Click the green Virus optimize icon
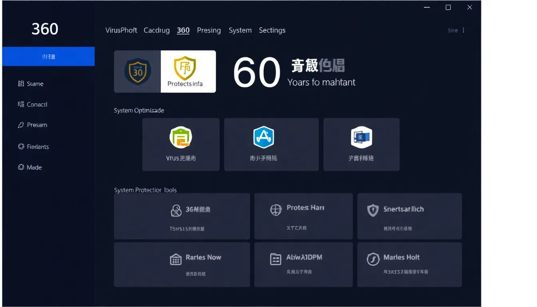537x307 pixels. click(181, 137)
